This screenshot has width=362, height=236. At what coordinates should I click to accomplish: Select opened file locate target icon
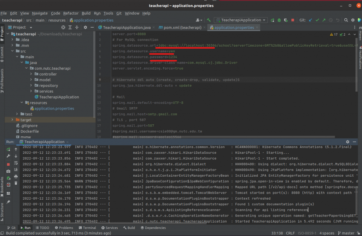pyautogui.click(x=63, y=27)
